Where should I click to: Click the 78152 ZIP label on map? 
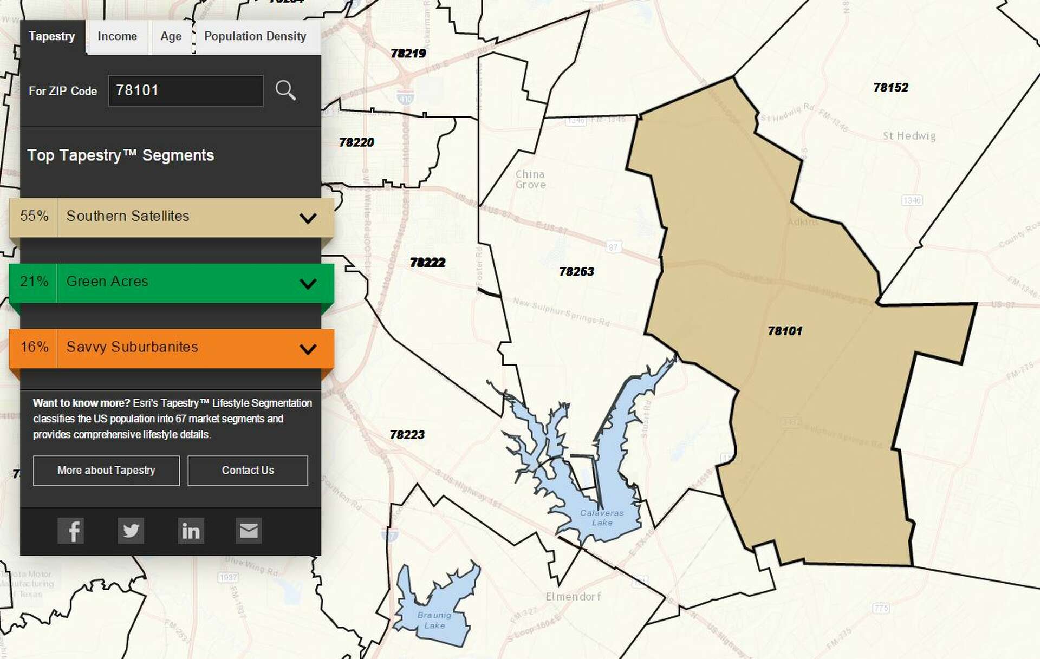[891, 87]
